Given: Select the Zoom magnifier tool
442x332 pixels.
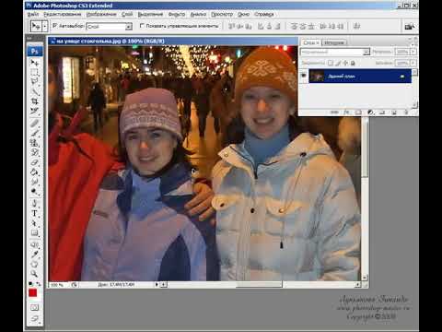Looking at the screenshot, I should [x=34, y=273].
